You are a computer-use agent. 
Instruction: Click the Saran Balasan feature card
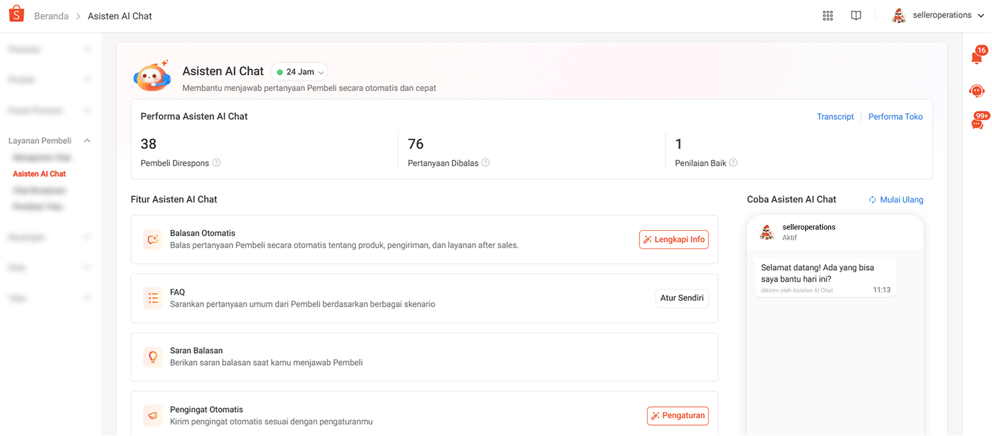tap(424, 357)
